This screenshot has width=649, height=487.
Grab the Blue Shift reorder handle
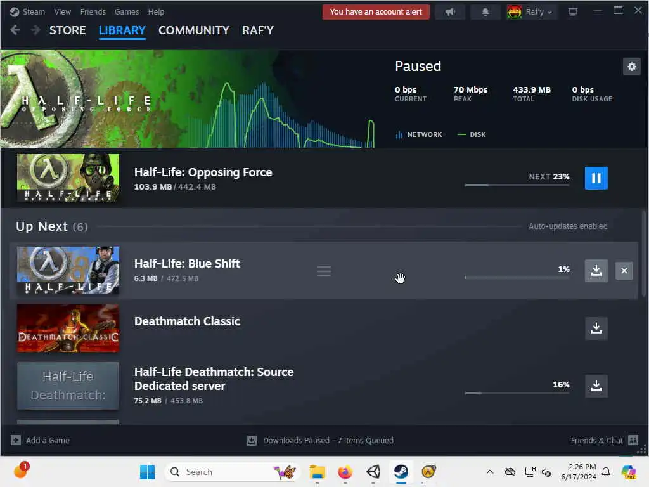point(324,271)
